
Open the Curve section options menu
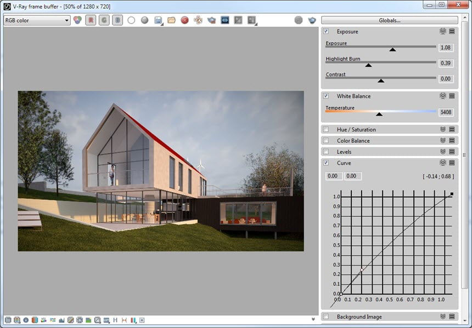pyautogui.click(x=452, y=163)
